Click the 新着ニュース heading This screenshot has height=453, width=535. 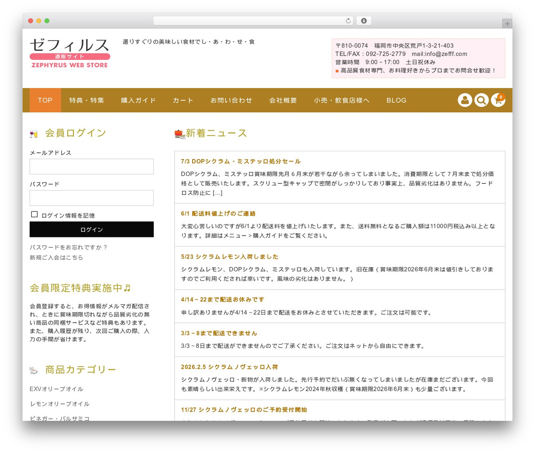pyautogui.click(x=217, y=133)
